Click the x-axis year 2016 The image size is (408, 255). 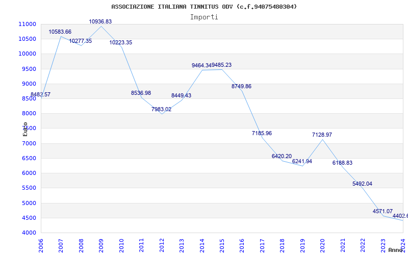(242, 246)
